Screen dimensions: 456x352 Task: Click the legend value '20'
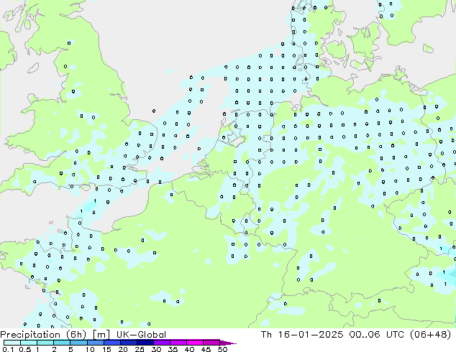coord(123,349)
